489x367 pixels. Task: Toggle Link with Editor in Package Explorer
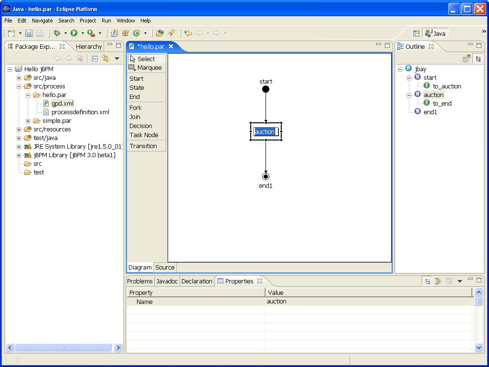(x=106, y=58)
